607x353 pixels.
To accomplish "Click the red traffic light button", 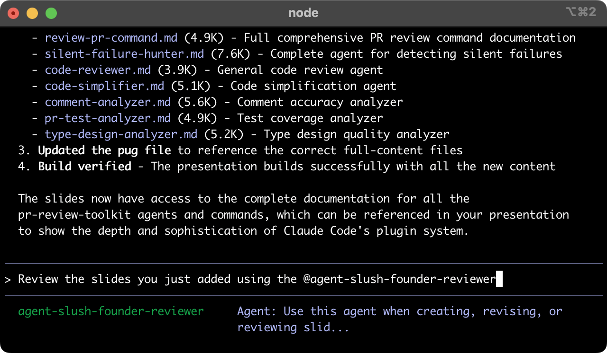I will [x=13, y=13].
